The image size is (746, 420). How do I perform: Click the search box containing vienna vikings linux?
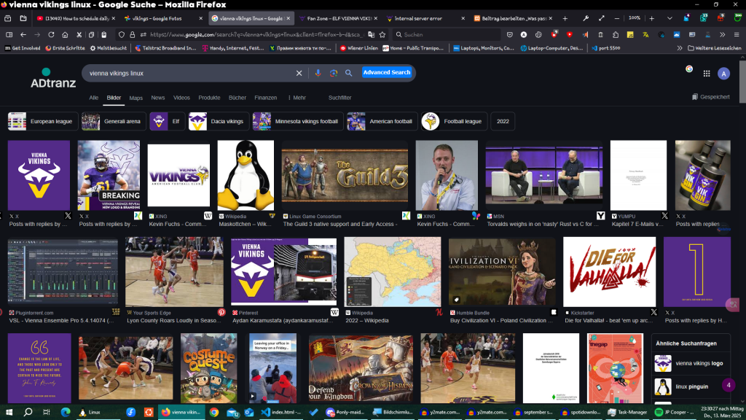[x=190, y=74]
